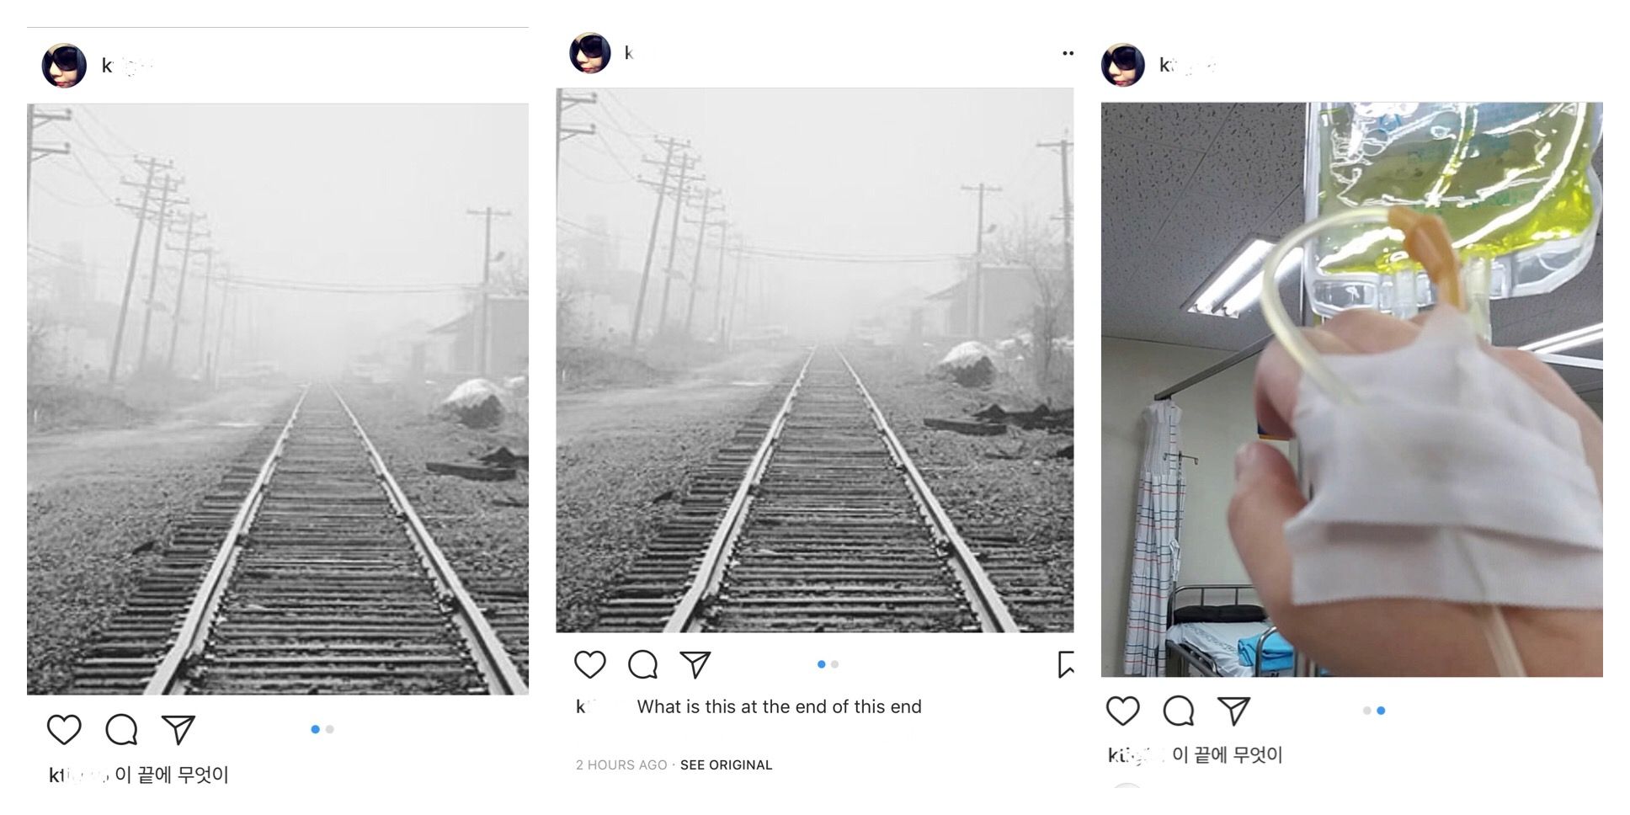Viewport: 1630px width, 815px height.
Task: Bookmark the middle railroad post
Action: click(1066, 664)
